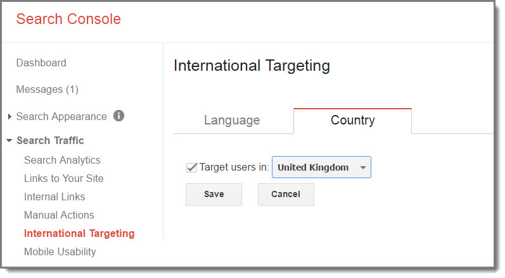Image resolution: width=505 pixels, height=278 pixels.
Task: Open the United Kingdom country dropdown
Action: [x=321, y=167]
